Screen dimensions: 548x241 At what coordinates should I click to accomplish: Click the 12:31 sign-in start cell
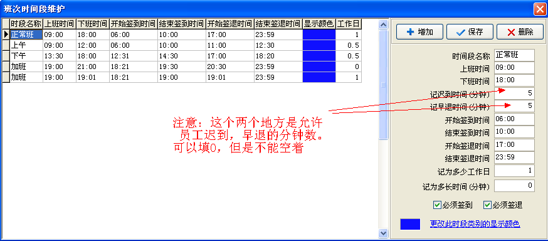coord(133,56)
